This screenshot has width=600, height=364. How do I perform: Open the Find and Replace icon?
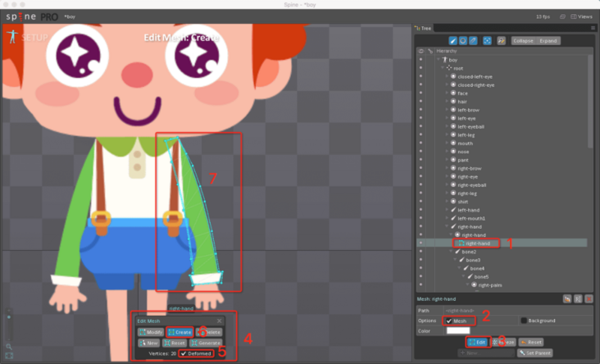click(x=502, y=40)
